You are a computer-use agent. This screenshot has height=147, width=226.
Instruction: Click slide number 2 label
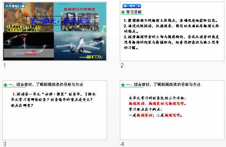[122, 66]
